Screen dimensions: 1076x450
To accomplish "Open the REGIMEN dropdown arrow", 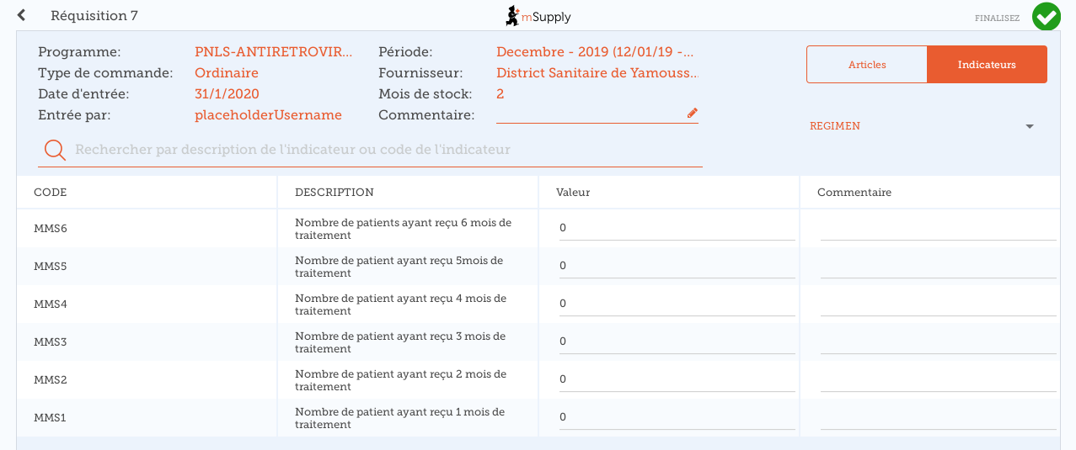I will 1029,126.
